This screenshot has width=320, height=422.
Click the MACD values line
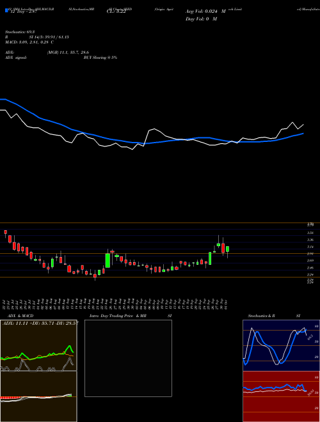29,42
